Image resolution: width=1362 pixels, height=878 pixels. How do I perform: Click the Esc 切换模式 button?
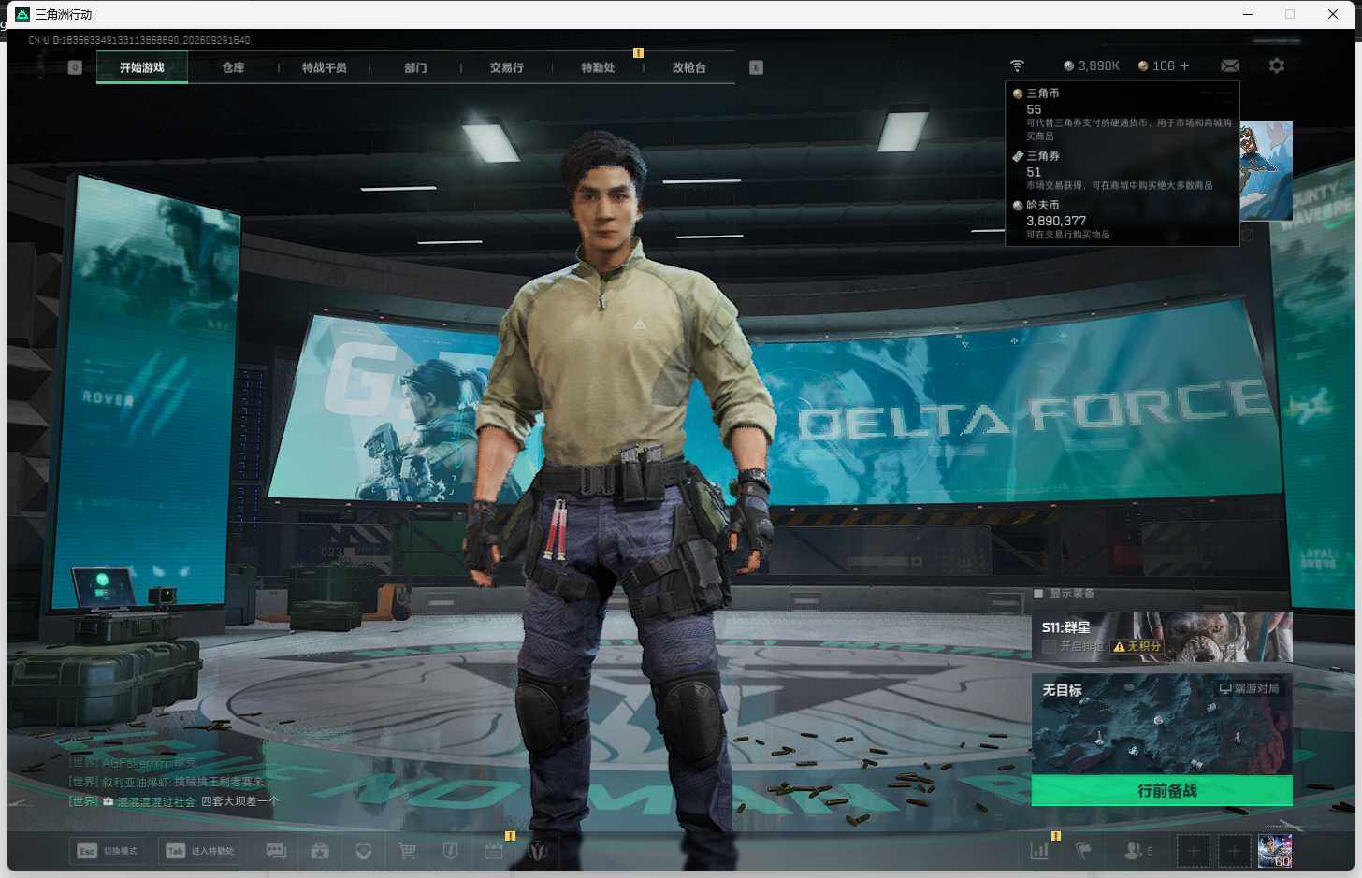[x=107, y=851]
